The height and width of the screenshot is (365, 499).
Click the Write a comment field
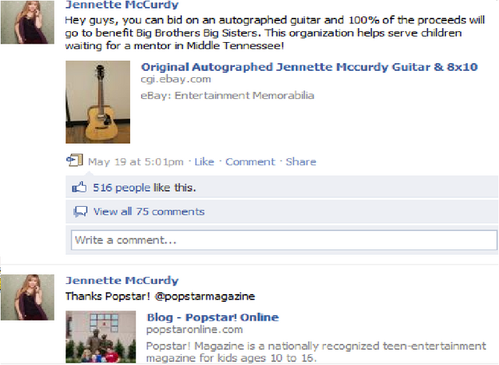point(284,240)
